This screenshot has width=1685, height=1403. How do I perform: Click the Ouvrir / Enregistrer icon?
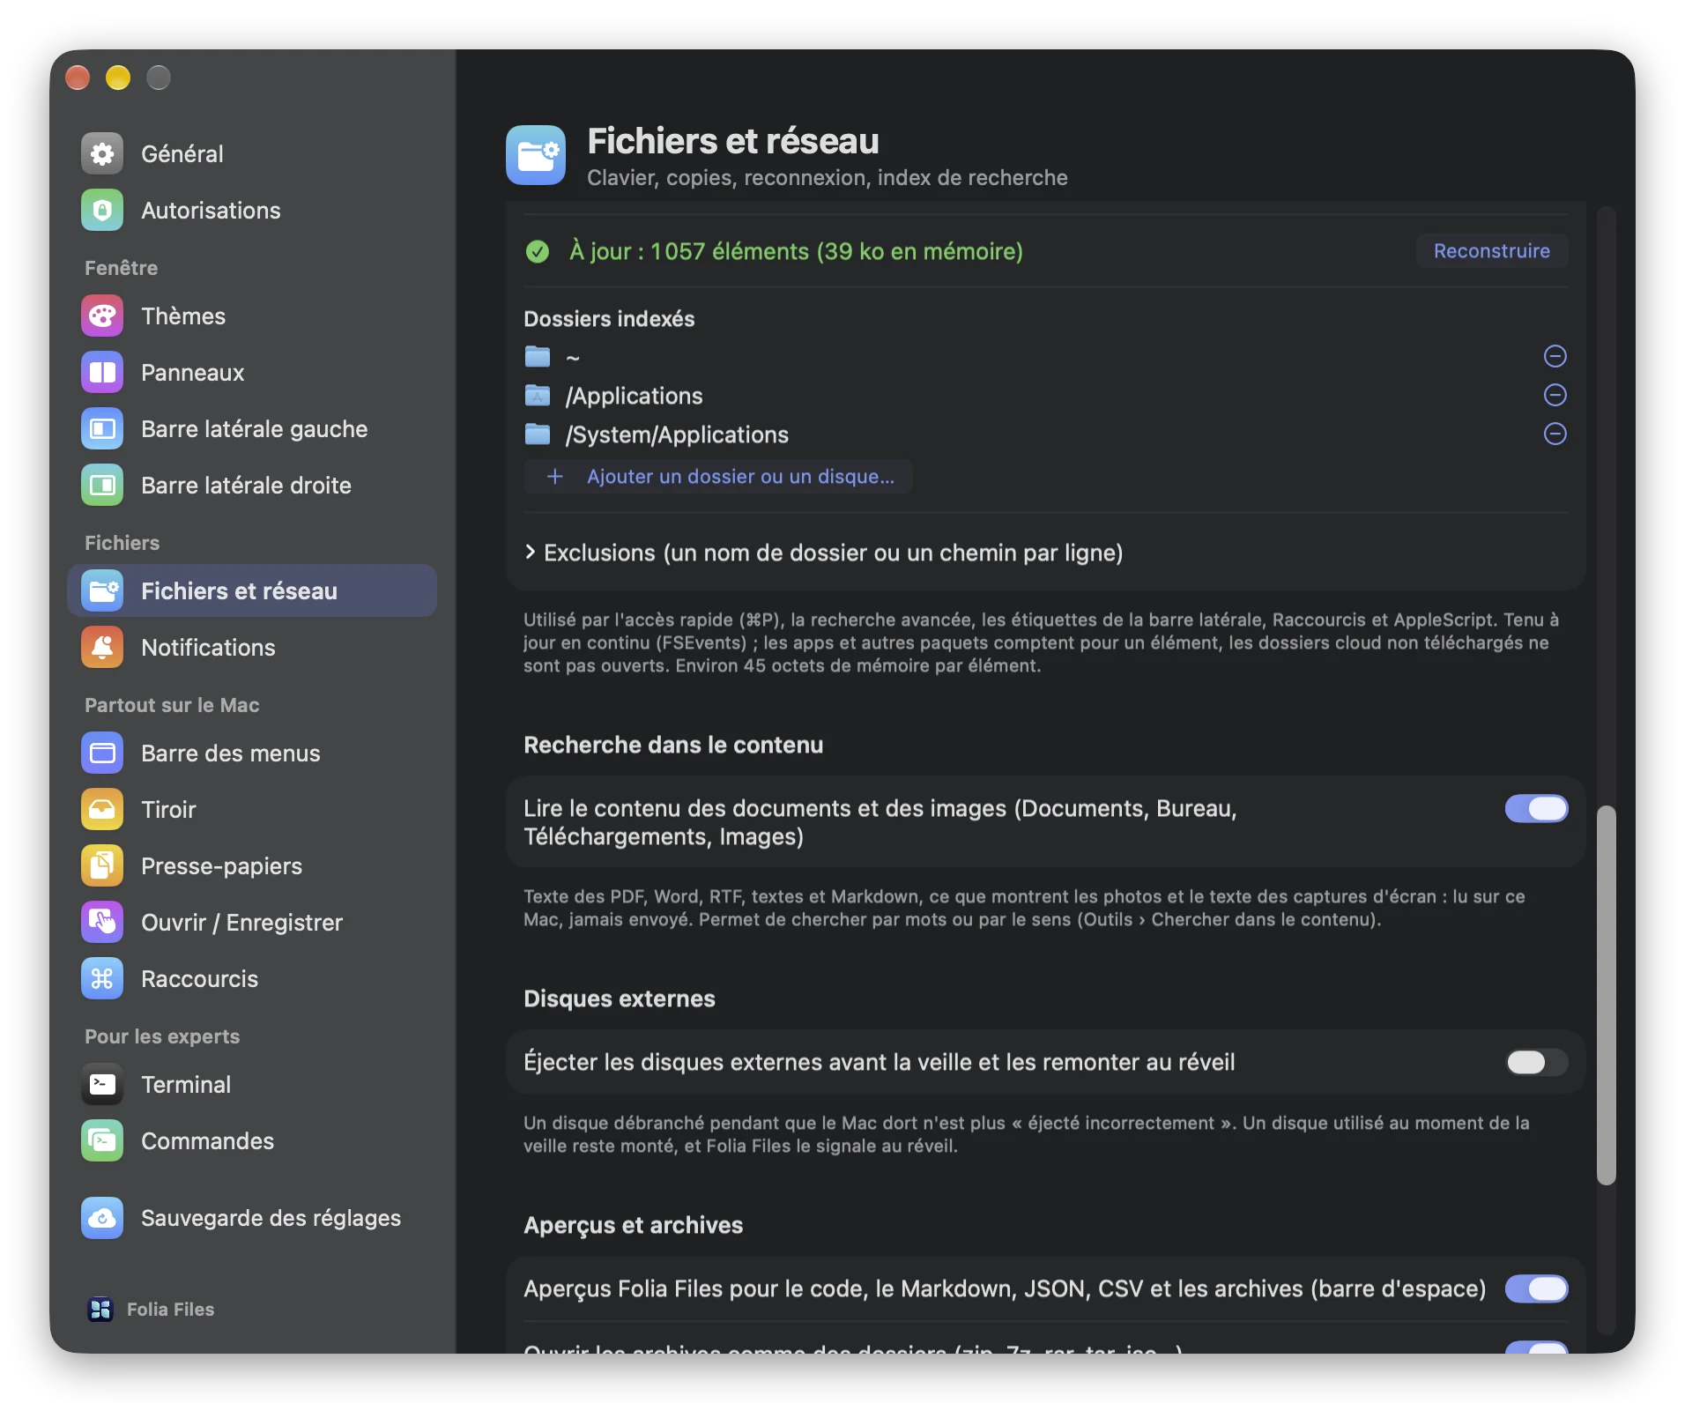pos(102,923)
